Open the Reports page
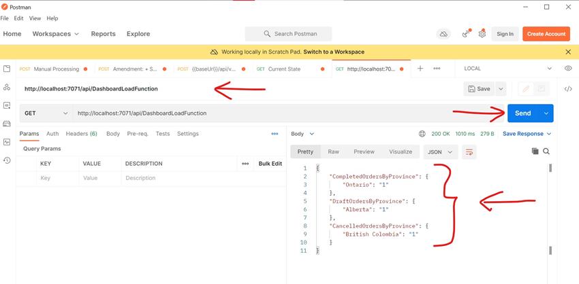Image resolution: width=579 pixels, height=284 pixels. click(104, 34)
